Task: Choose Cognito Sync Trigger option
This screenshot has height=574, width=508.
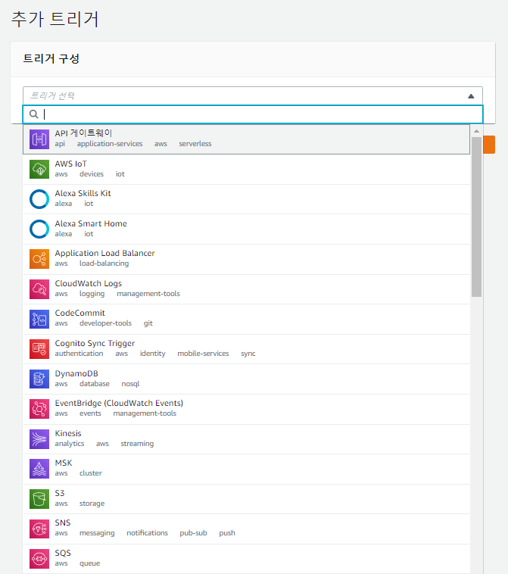Action: (246, 349)
